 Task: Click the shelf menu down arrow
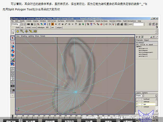tap(13, 33)
